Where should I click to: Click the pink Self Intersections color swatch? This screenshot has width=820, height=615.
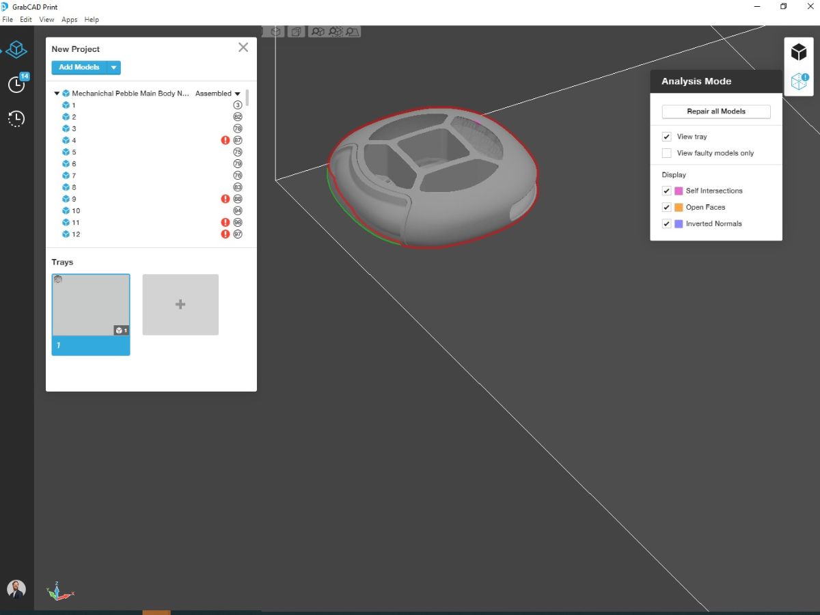pos(679,191)
